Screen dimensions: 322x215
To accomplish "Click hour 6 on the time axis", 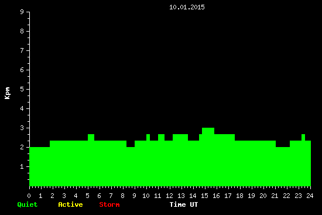I will coord(99,196).
